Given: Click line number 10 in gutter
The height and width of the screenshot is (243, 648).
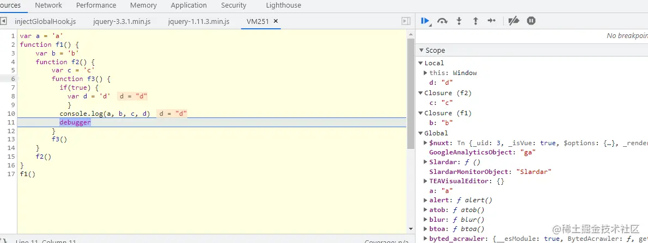Looking at the screenshot, I should pyautogui.click(x=11, y=114).
